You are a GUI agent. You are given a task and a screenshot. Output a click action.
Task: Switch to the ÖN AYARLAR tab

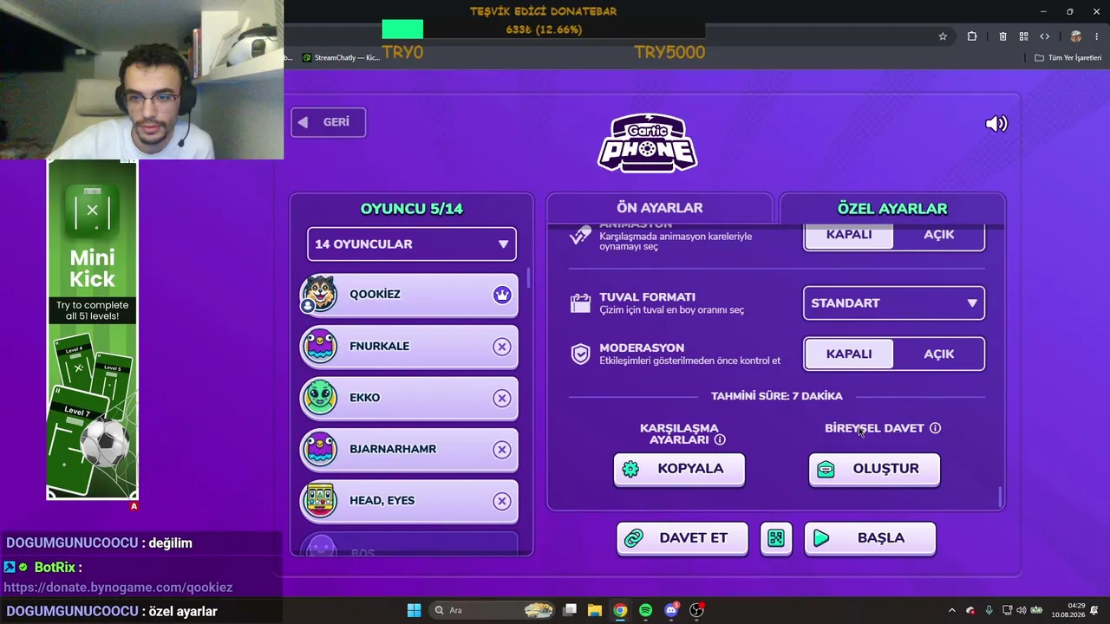(x=660, y=208)
